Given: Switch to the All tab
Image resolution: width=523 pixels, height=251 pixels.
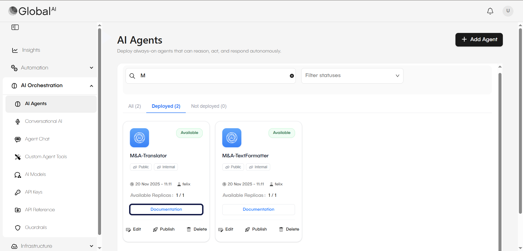Looking at the screenshot, I should (134, 106).
